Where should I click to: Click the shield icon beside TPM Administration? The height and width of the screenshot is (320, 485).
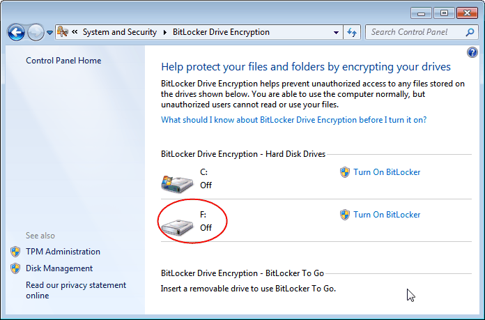(x=15, y=252)
